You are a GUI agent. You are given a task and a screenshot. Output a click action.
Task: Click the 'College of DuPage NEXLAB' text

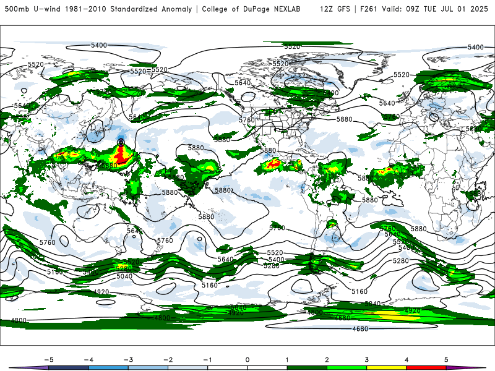[251, 9]
